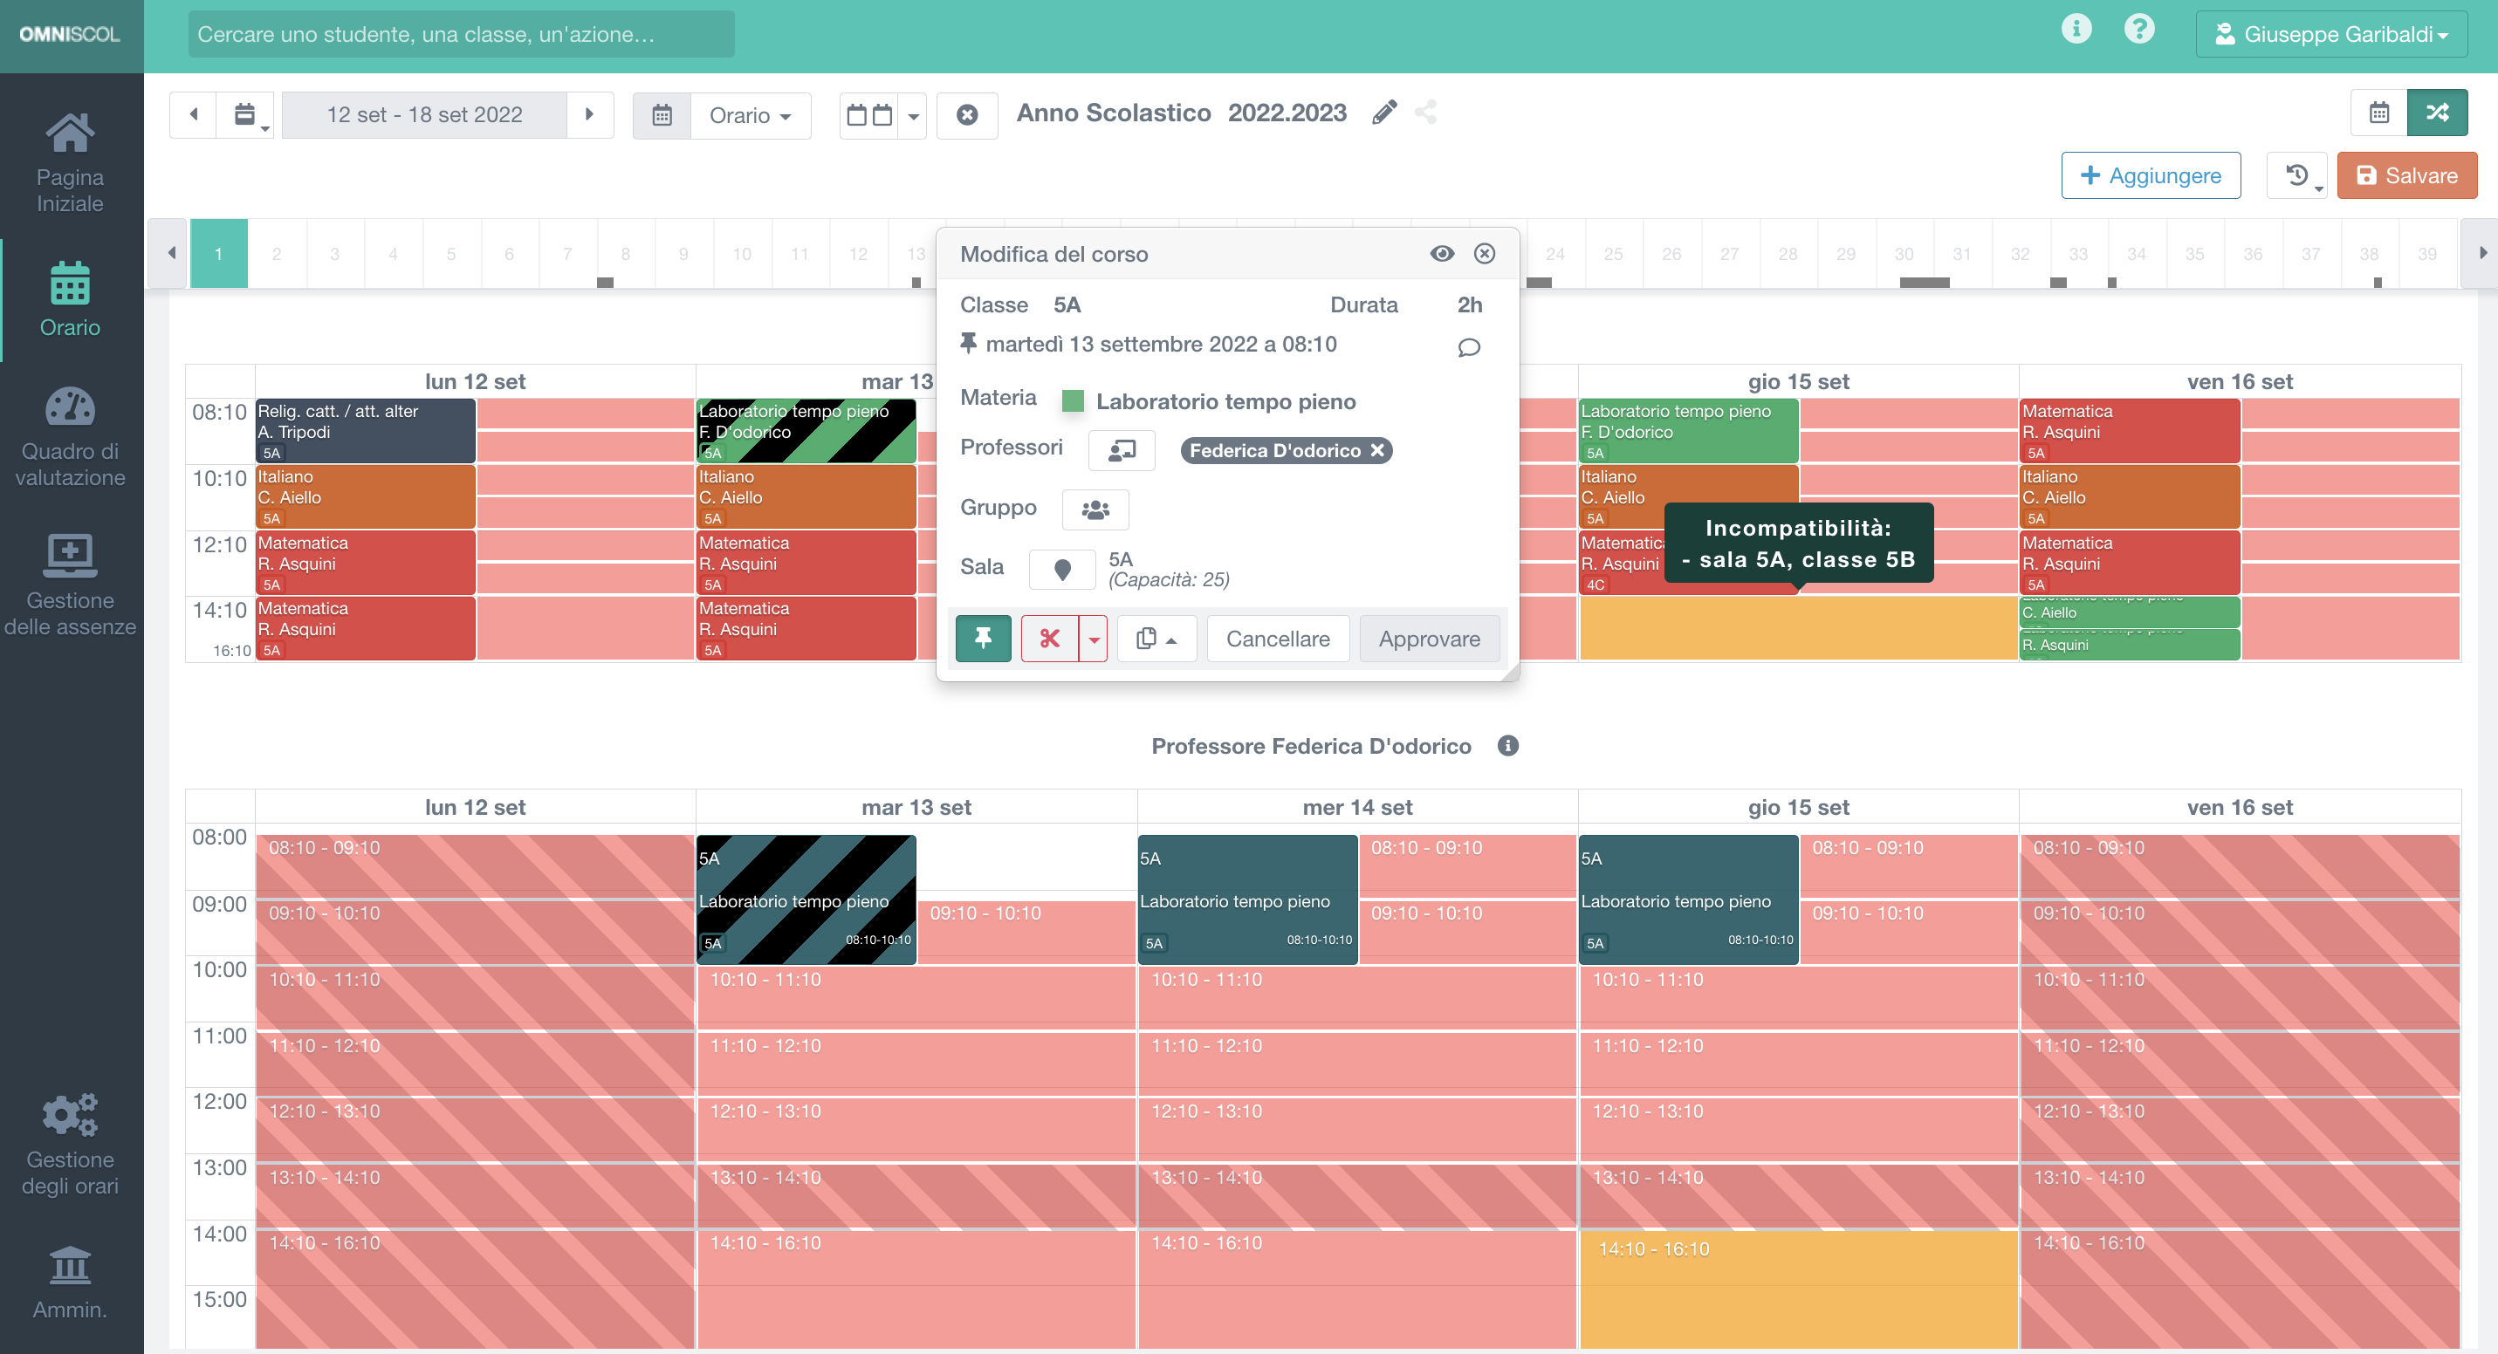Go to next week arrow
2498x1354 pixels.
[590, 114]
